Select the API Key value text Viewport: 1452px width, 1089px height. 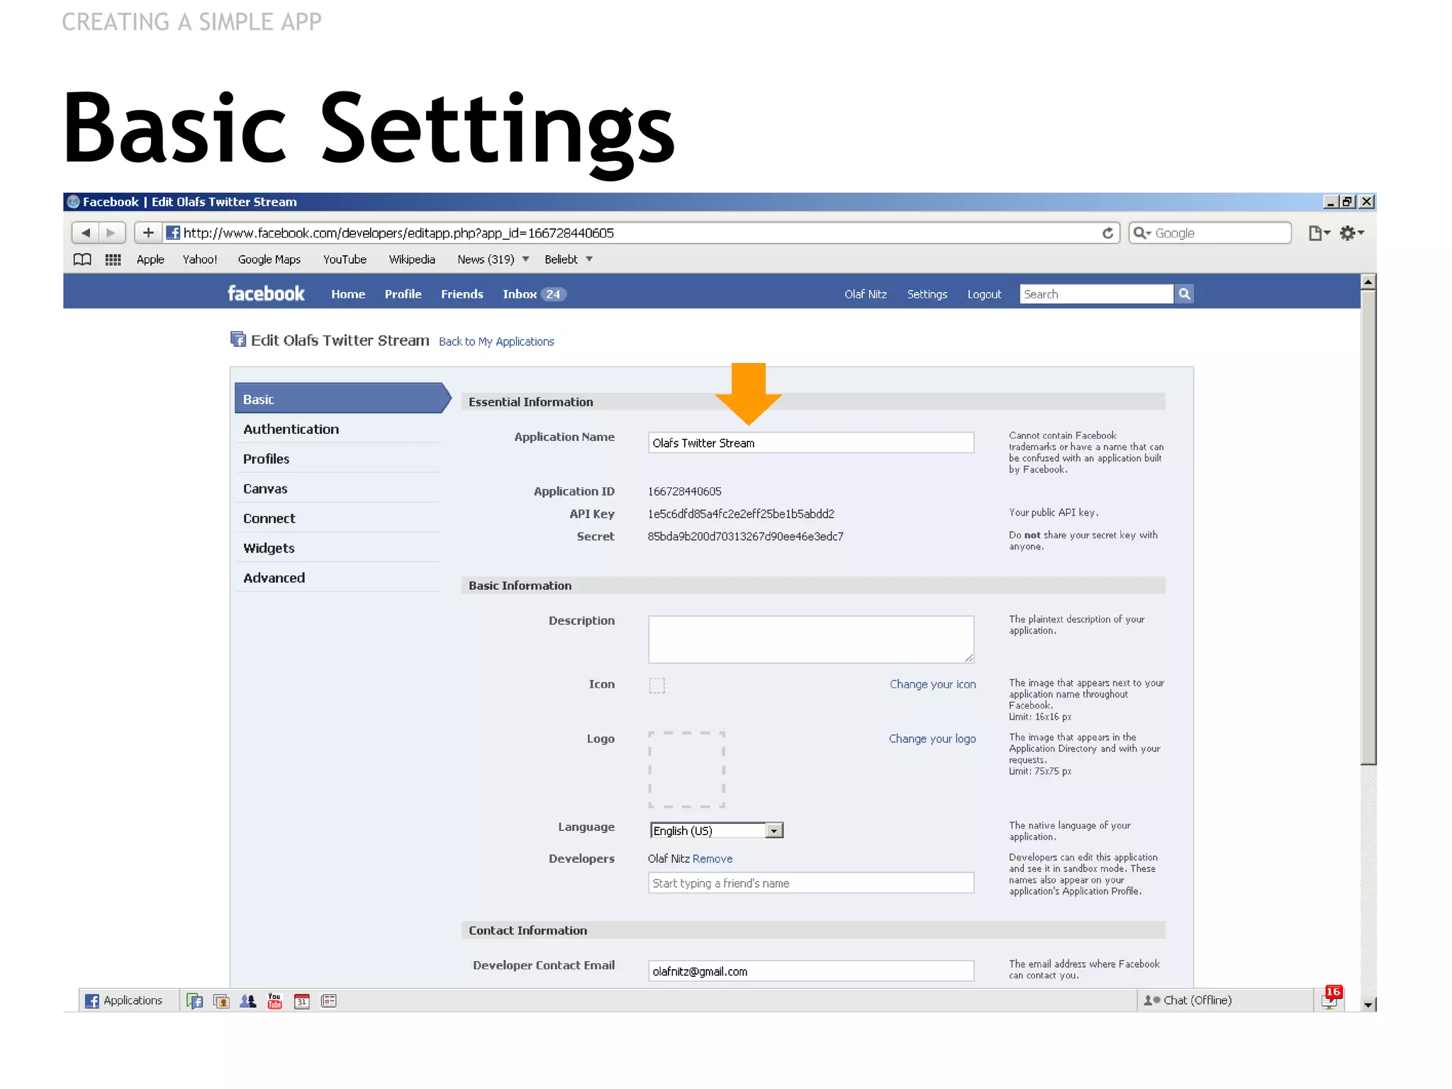point(741,514)
